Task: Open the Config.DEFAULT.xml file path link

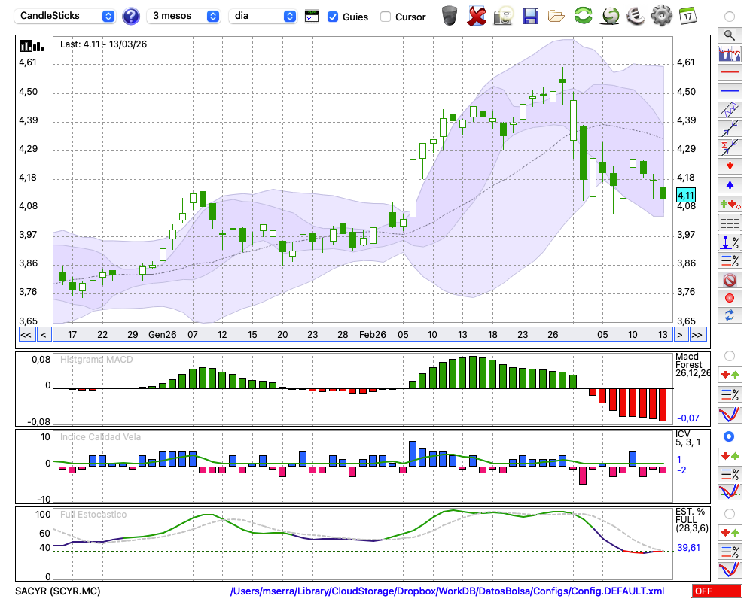Action: [x=447, y=591]
